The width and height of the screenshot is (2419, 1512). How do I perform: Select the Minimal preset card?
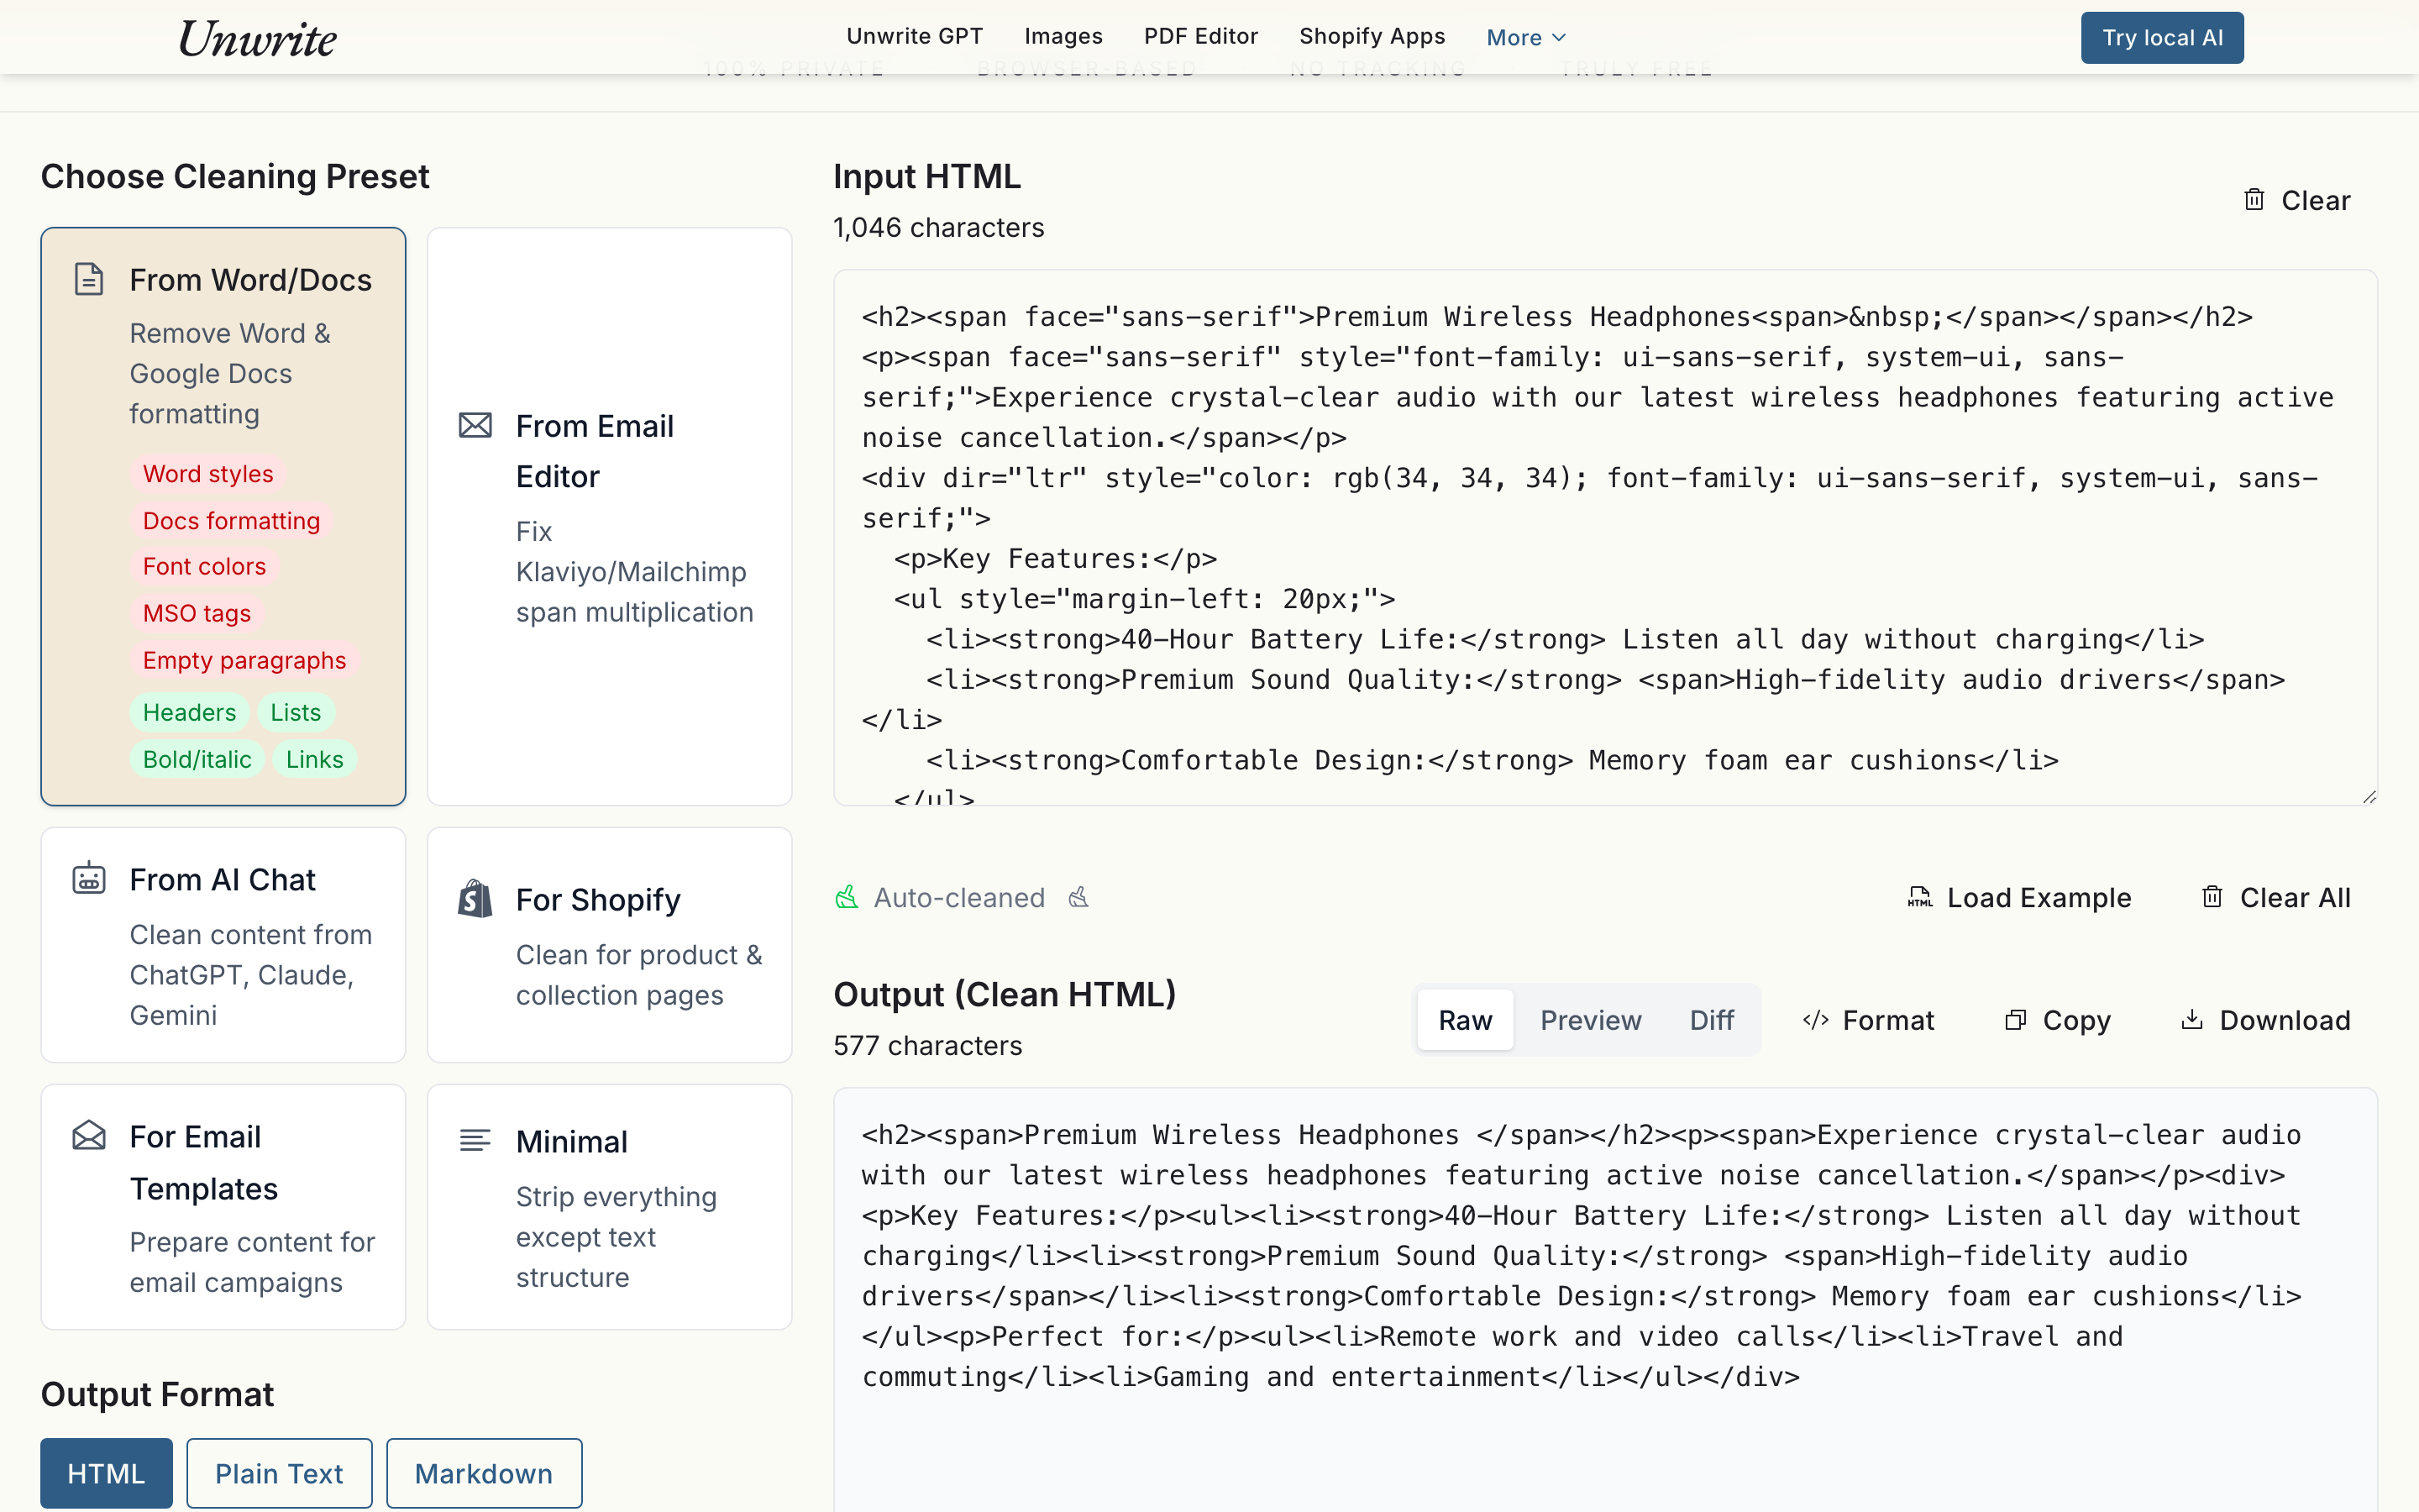click(x=610, y=1207)
